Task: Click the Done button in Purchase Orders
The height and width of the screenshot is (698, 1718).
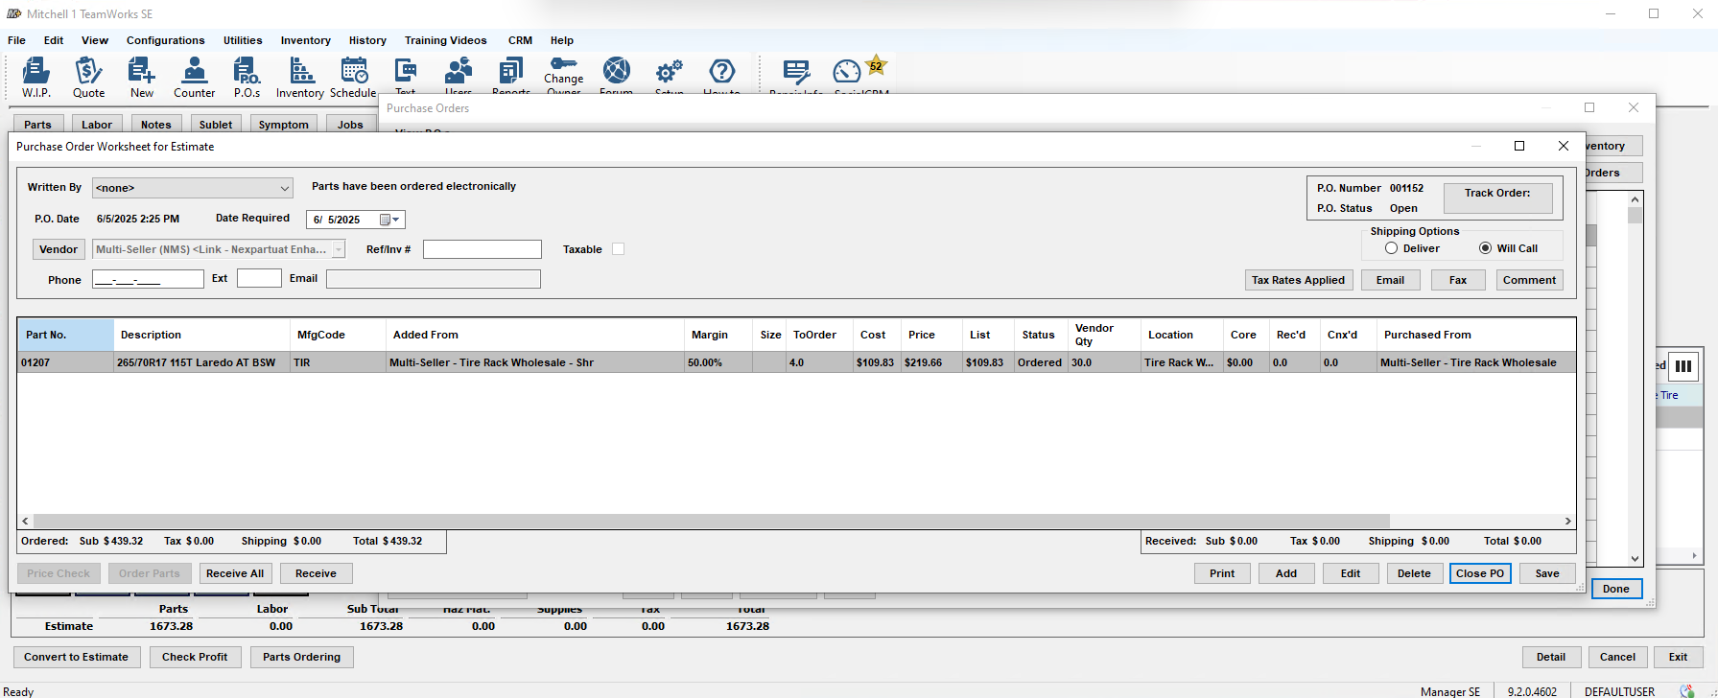Action: pyautogui.click(x=1616, y=589)
